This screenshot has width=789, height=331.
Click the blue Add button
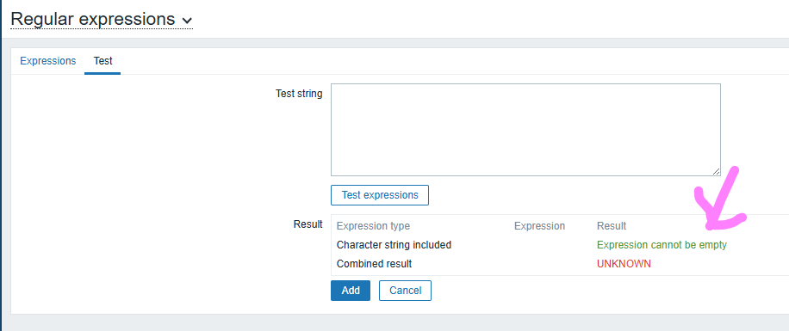351,291
